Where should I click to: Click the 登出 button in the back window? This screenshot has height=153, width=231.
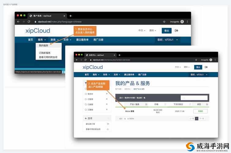coord(167,31)
